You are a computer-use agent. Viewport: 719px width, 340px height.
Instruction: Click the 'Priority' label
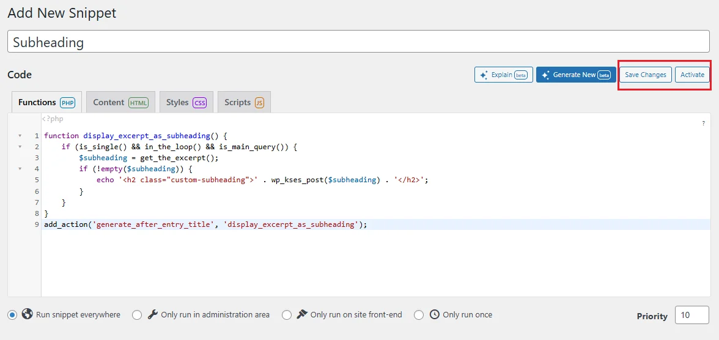pos(652,316)
